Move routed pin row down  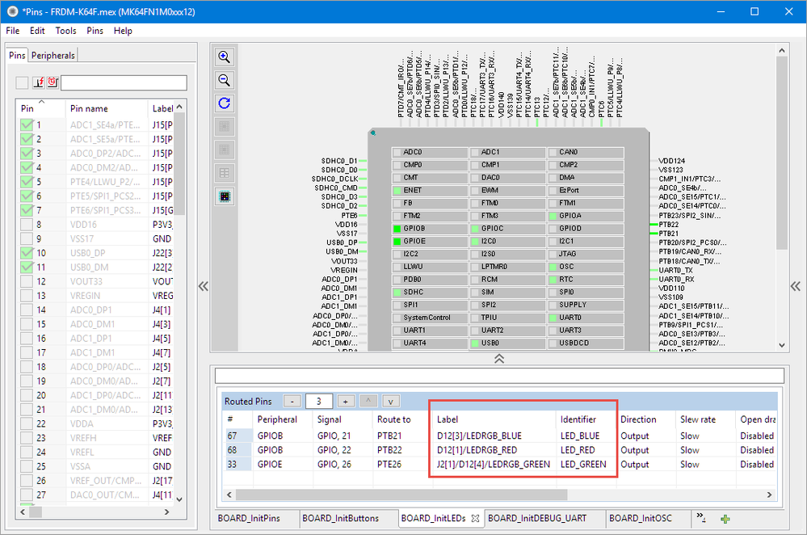click(x=391, y=401)
